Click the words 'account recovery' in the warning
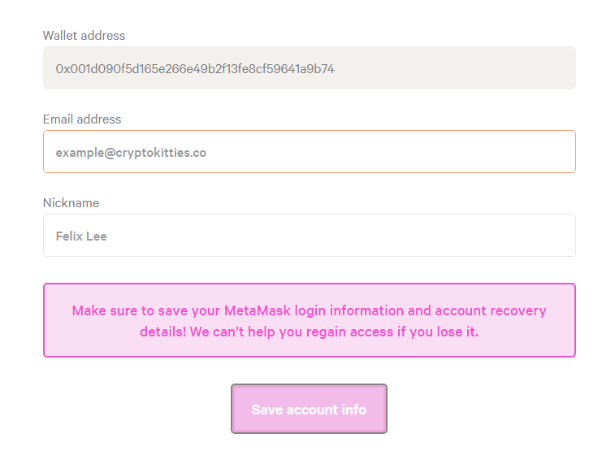602x451 pixels. click(x=490, y=310)
